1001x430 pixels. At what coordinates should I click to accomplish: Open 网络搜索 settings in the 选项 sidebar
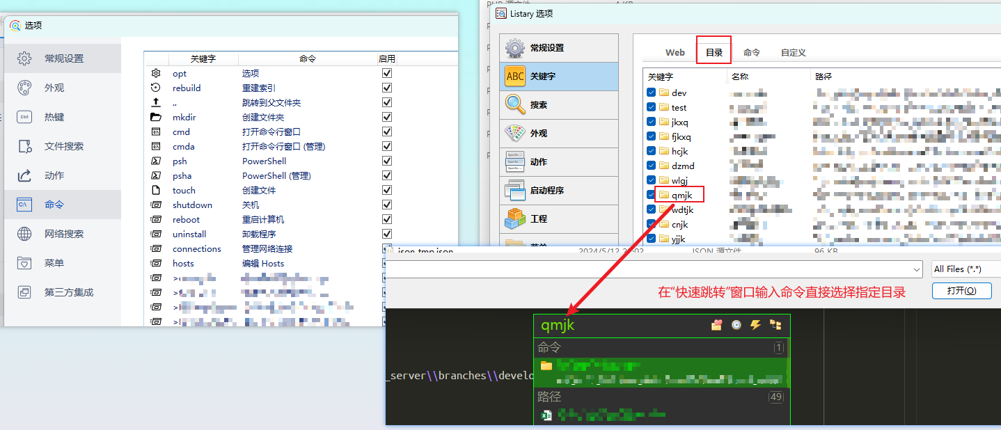[x=63, y=234]
